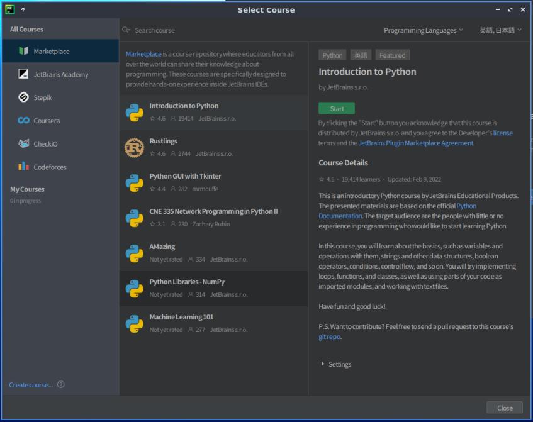Select the AMazing course title

[x=162, y=247]
